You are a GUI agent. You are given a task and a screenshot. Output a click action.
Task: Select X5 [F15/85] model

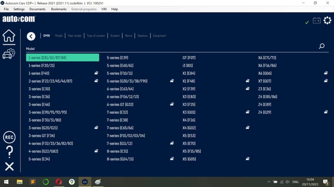click(x=191, y=151)
